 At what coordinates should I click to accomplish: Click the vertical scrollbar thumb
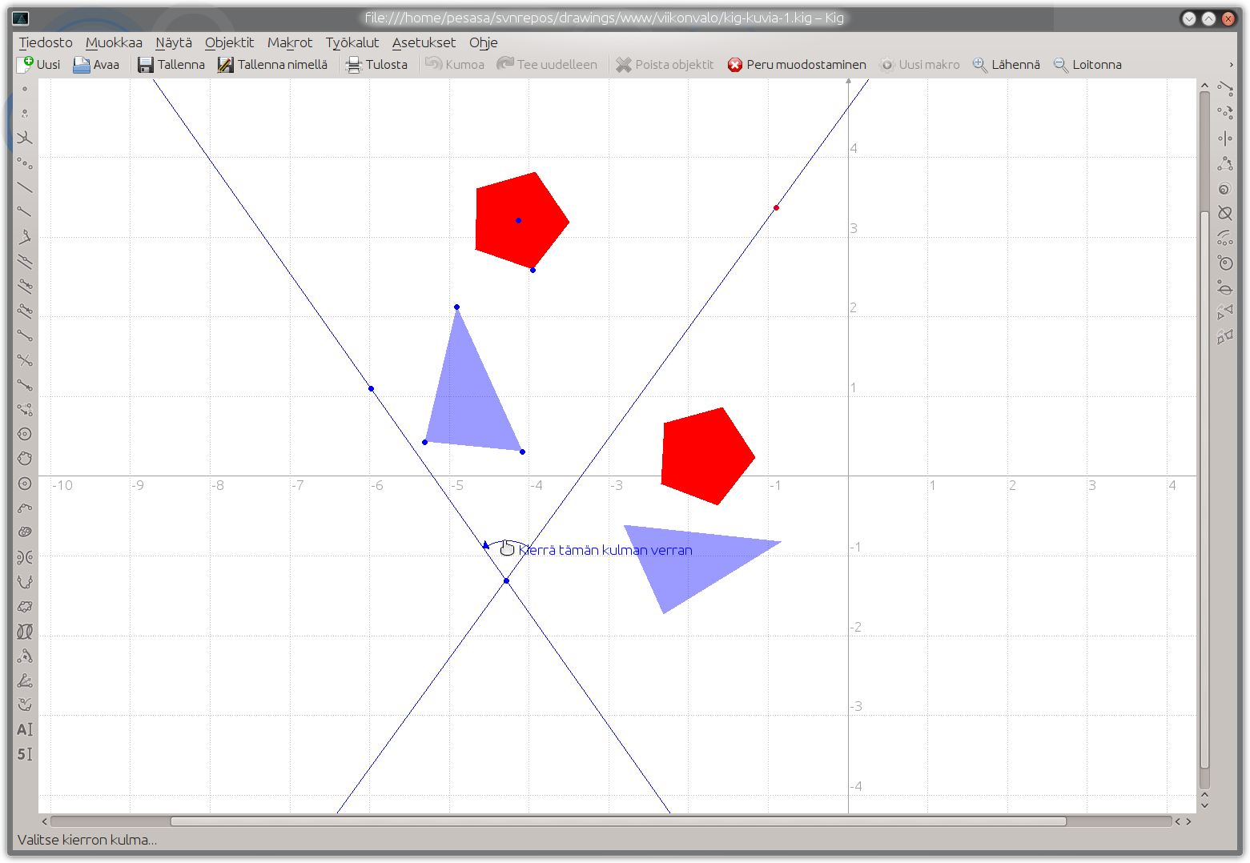pyautogui.click(x=1204, y=488)
